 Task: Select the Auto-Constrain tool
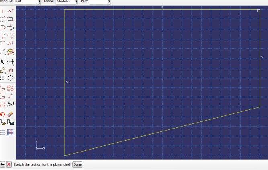coord(2,88)
